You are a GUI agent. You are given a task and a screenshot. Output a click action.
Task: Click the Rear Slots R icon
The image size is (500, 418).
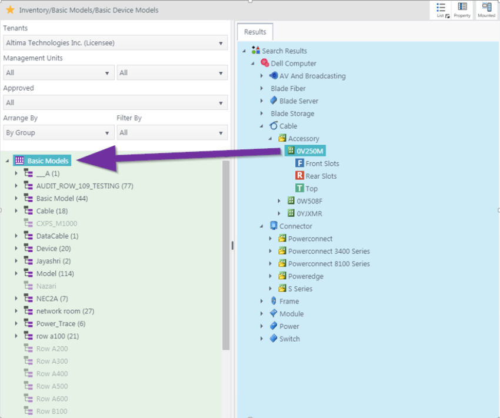coord(300,176)
